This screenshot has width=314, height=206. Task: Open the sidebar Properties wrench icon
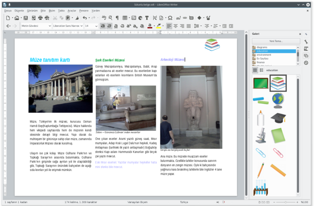(x=306, y=41)
